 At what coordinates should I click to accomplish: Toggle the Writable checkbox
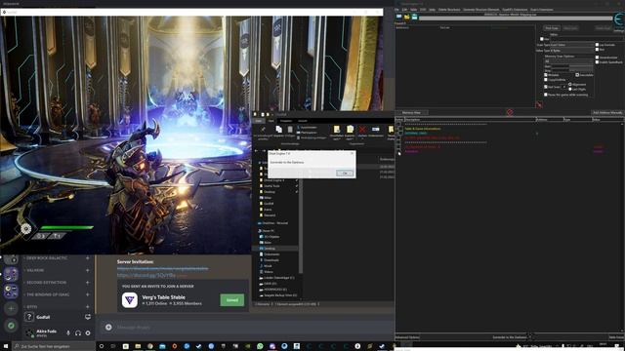pos(546,75)
